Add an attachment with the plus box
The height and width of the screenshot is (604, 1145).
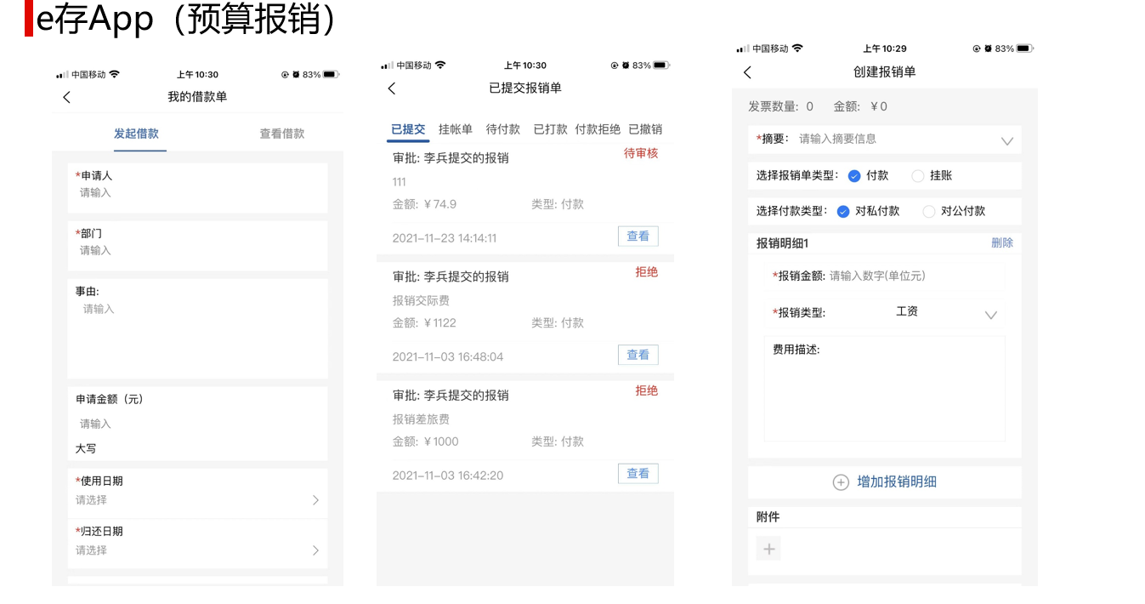point(768,549)
